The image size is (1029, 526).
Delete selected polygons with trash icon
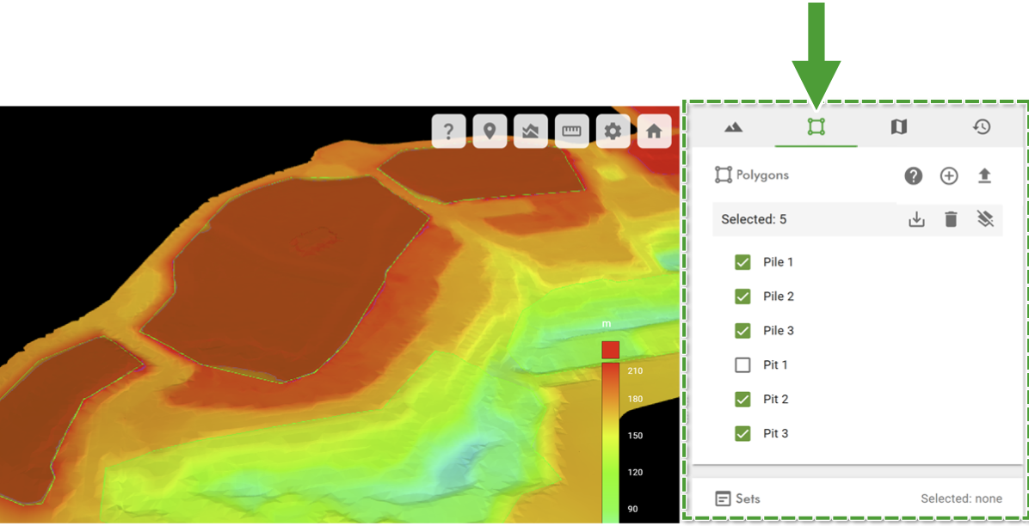pyautogui.click(x=950, y=219)
